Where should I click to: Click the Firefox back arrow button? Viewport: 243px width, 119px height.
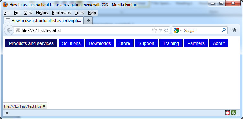9,30
